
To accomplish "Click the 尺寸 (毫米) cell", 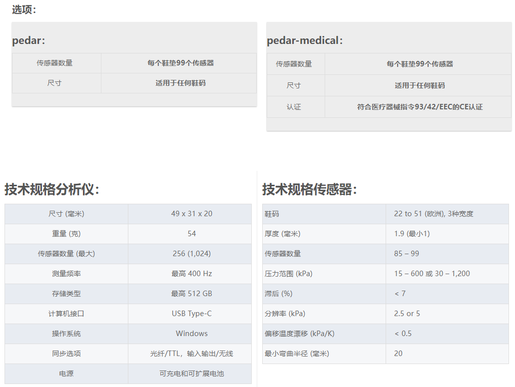I will (66, 214).
